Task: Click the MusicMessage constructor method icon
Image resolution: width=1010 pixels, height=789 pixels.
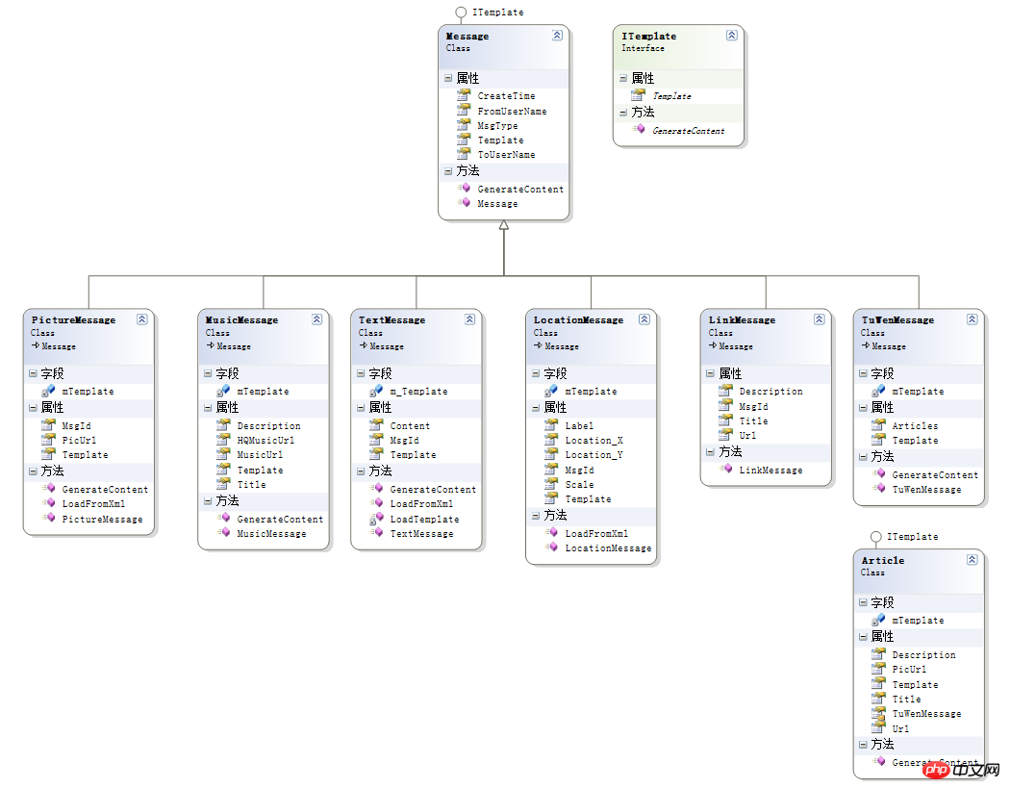Action: click(x=224, y=532)
